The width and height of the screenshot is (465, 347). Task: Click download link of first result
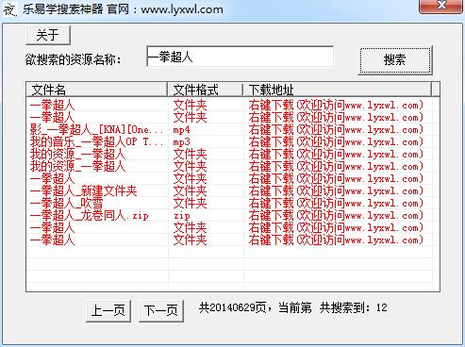pyautogui.click(x=336, y=105)
